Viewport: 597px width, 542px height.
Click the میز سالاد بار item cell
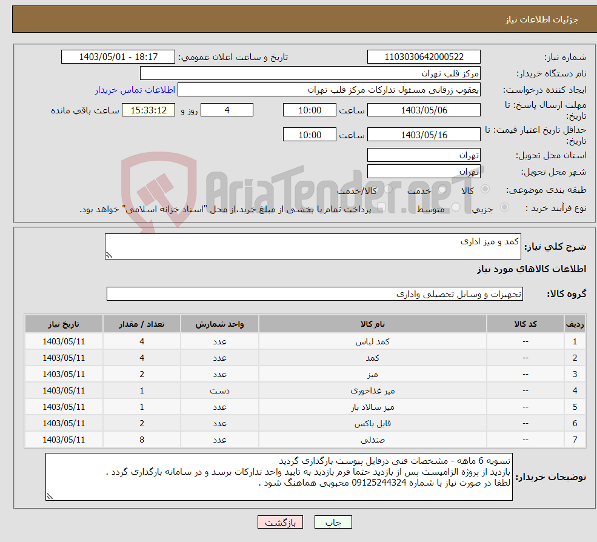(x=372, y=407)
